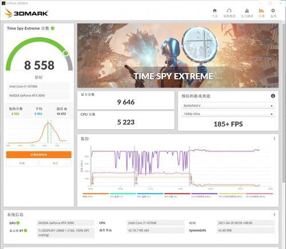Click the green check next to Display #1
This screenshot has width=286, height=249.
(26, 230)
